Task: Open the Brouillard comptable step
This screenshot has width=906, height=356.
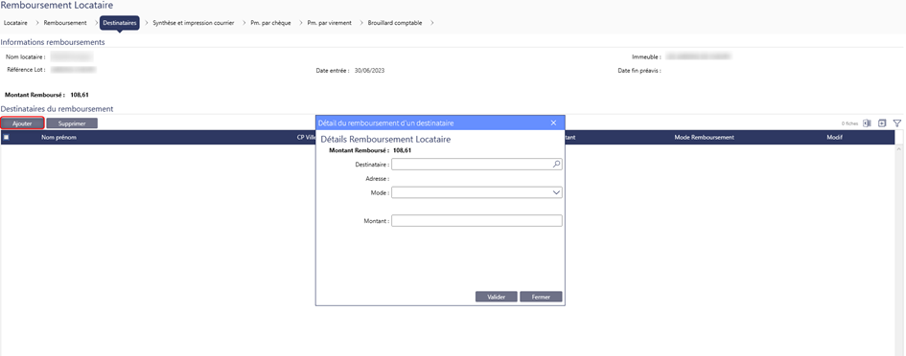Action: 395,23
